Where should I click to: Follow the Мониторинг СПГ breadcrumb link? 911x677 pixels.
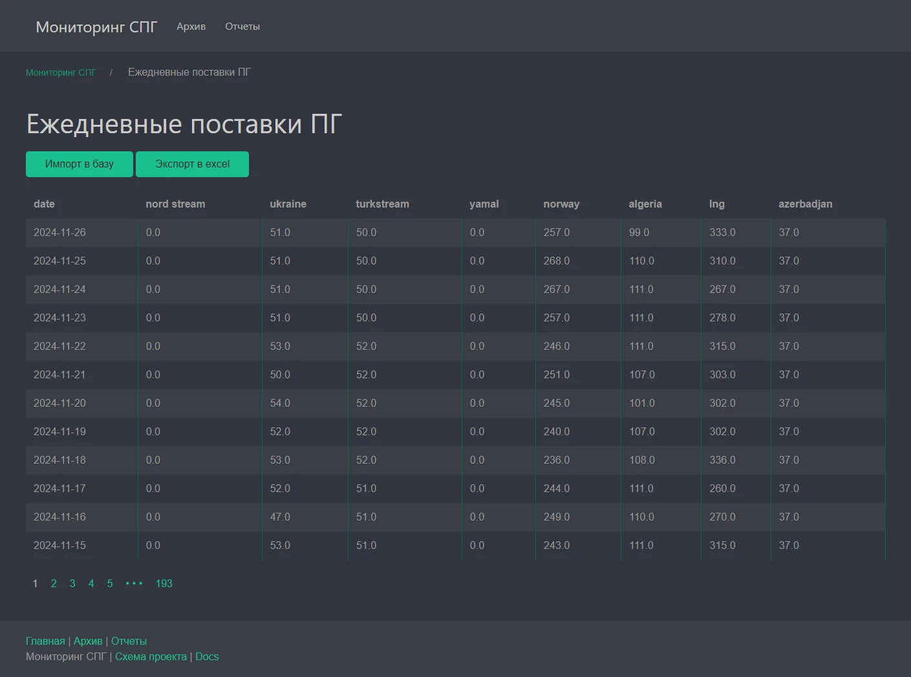61,72
